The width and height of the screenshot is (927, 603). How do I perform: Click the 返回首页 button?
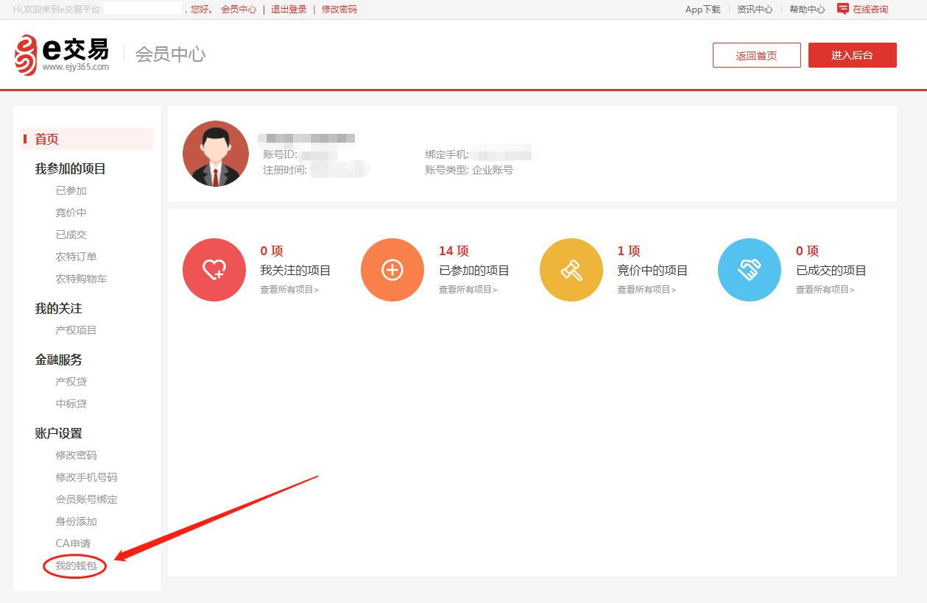click(757, 55)
